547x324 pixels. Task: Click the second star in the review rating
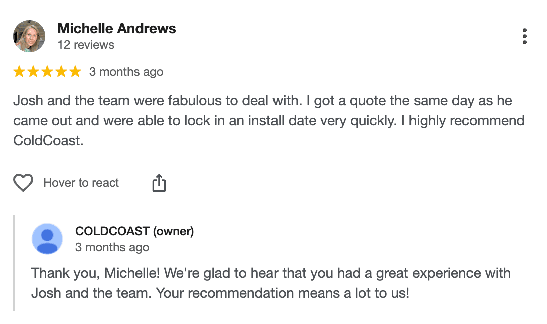point(32,71)
